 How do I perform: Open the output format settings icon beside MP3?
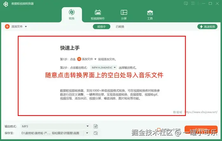[96, 126]
